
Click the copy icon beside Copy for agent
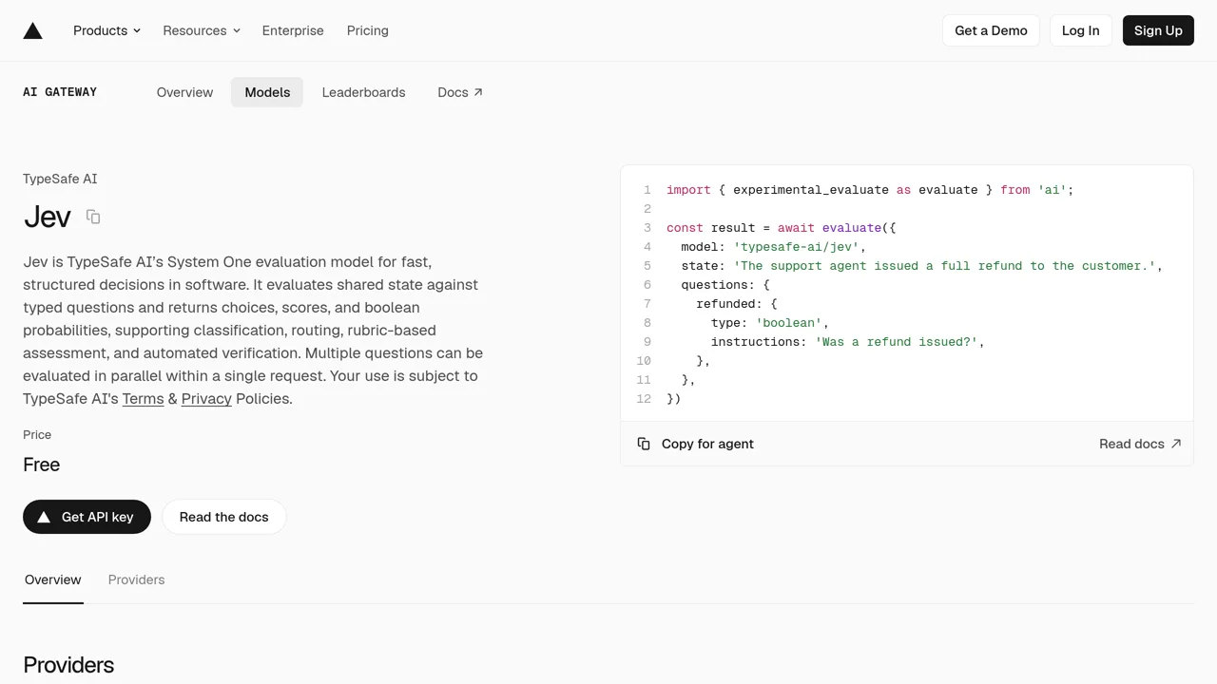[644, 444]
